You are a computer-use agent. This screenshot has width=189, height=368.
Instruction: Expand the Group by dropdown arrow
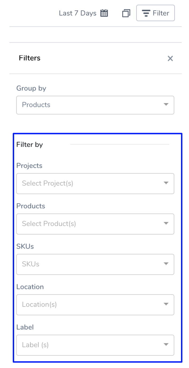tap(166, 105)
